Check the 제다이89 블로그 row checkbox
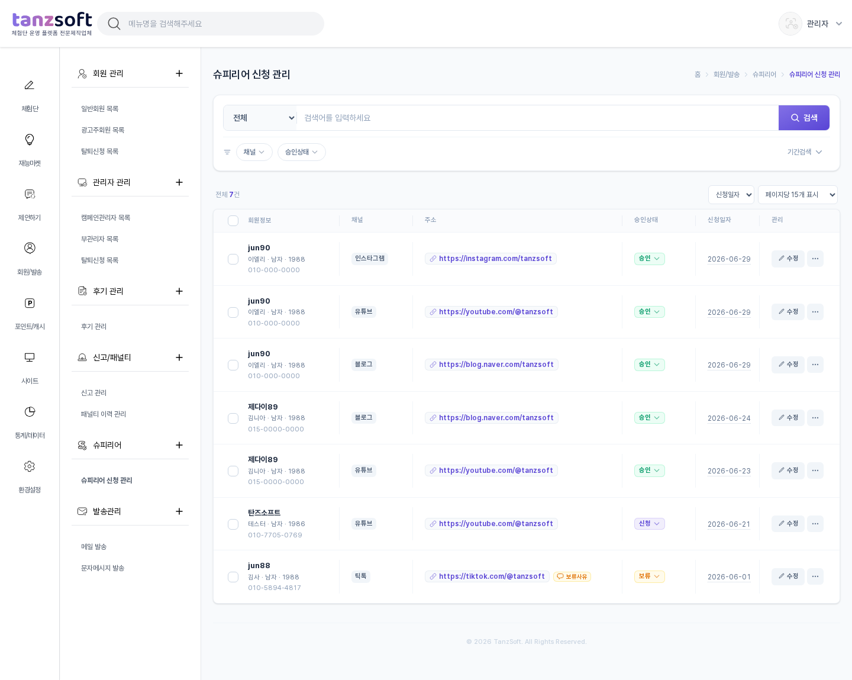The height and width of the screenshot is (680, 852). click(233, 418)
